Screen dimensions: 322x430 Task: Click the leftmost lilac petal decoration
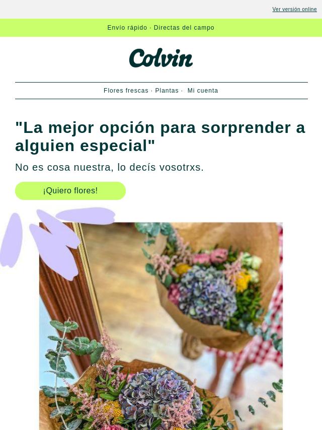coord(11,240)
